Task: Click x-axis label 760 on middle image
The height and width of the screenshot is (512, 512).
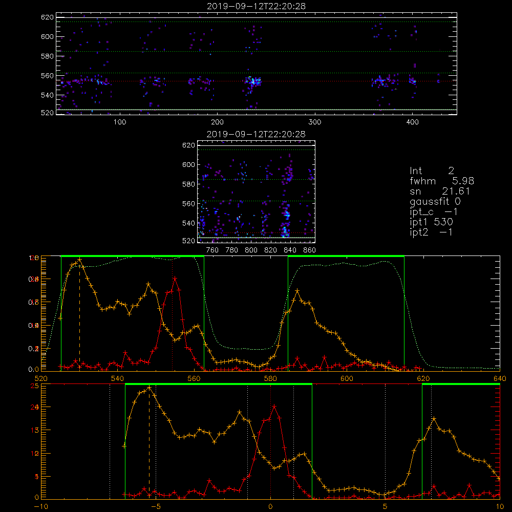Action: click(212, 250)
